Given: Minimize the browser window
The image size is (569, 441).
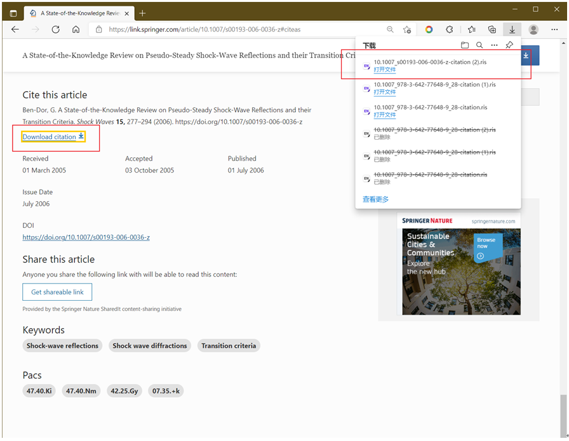Looking at the screenshot, I should click(514, 9).
